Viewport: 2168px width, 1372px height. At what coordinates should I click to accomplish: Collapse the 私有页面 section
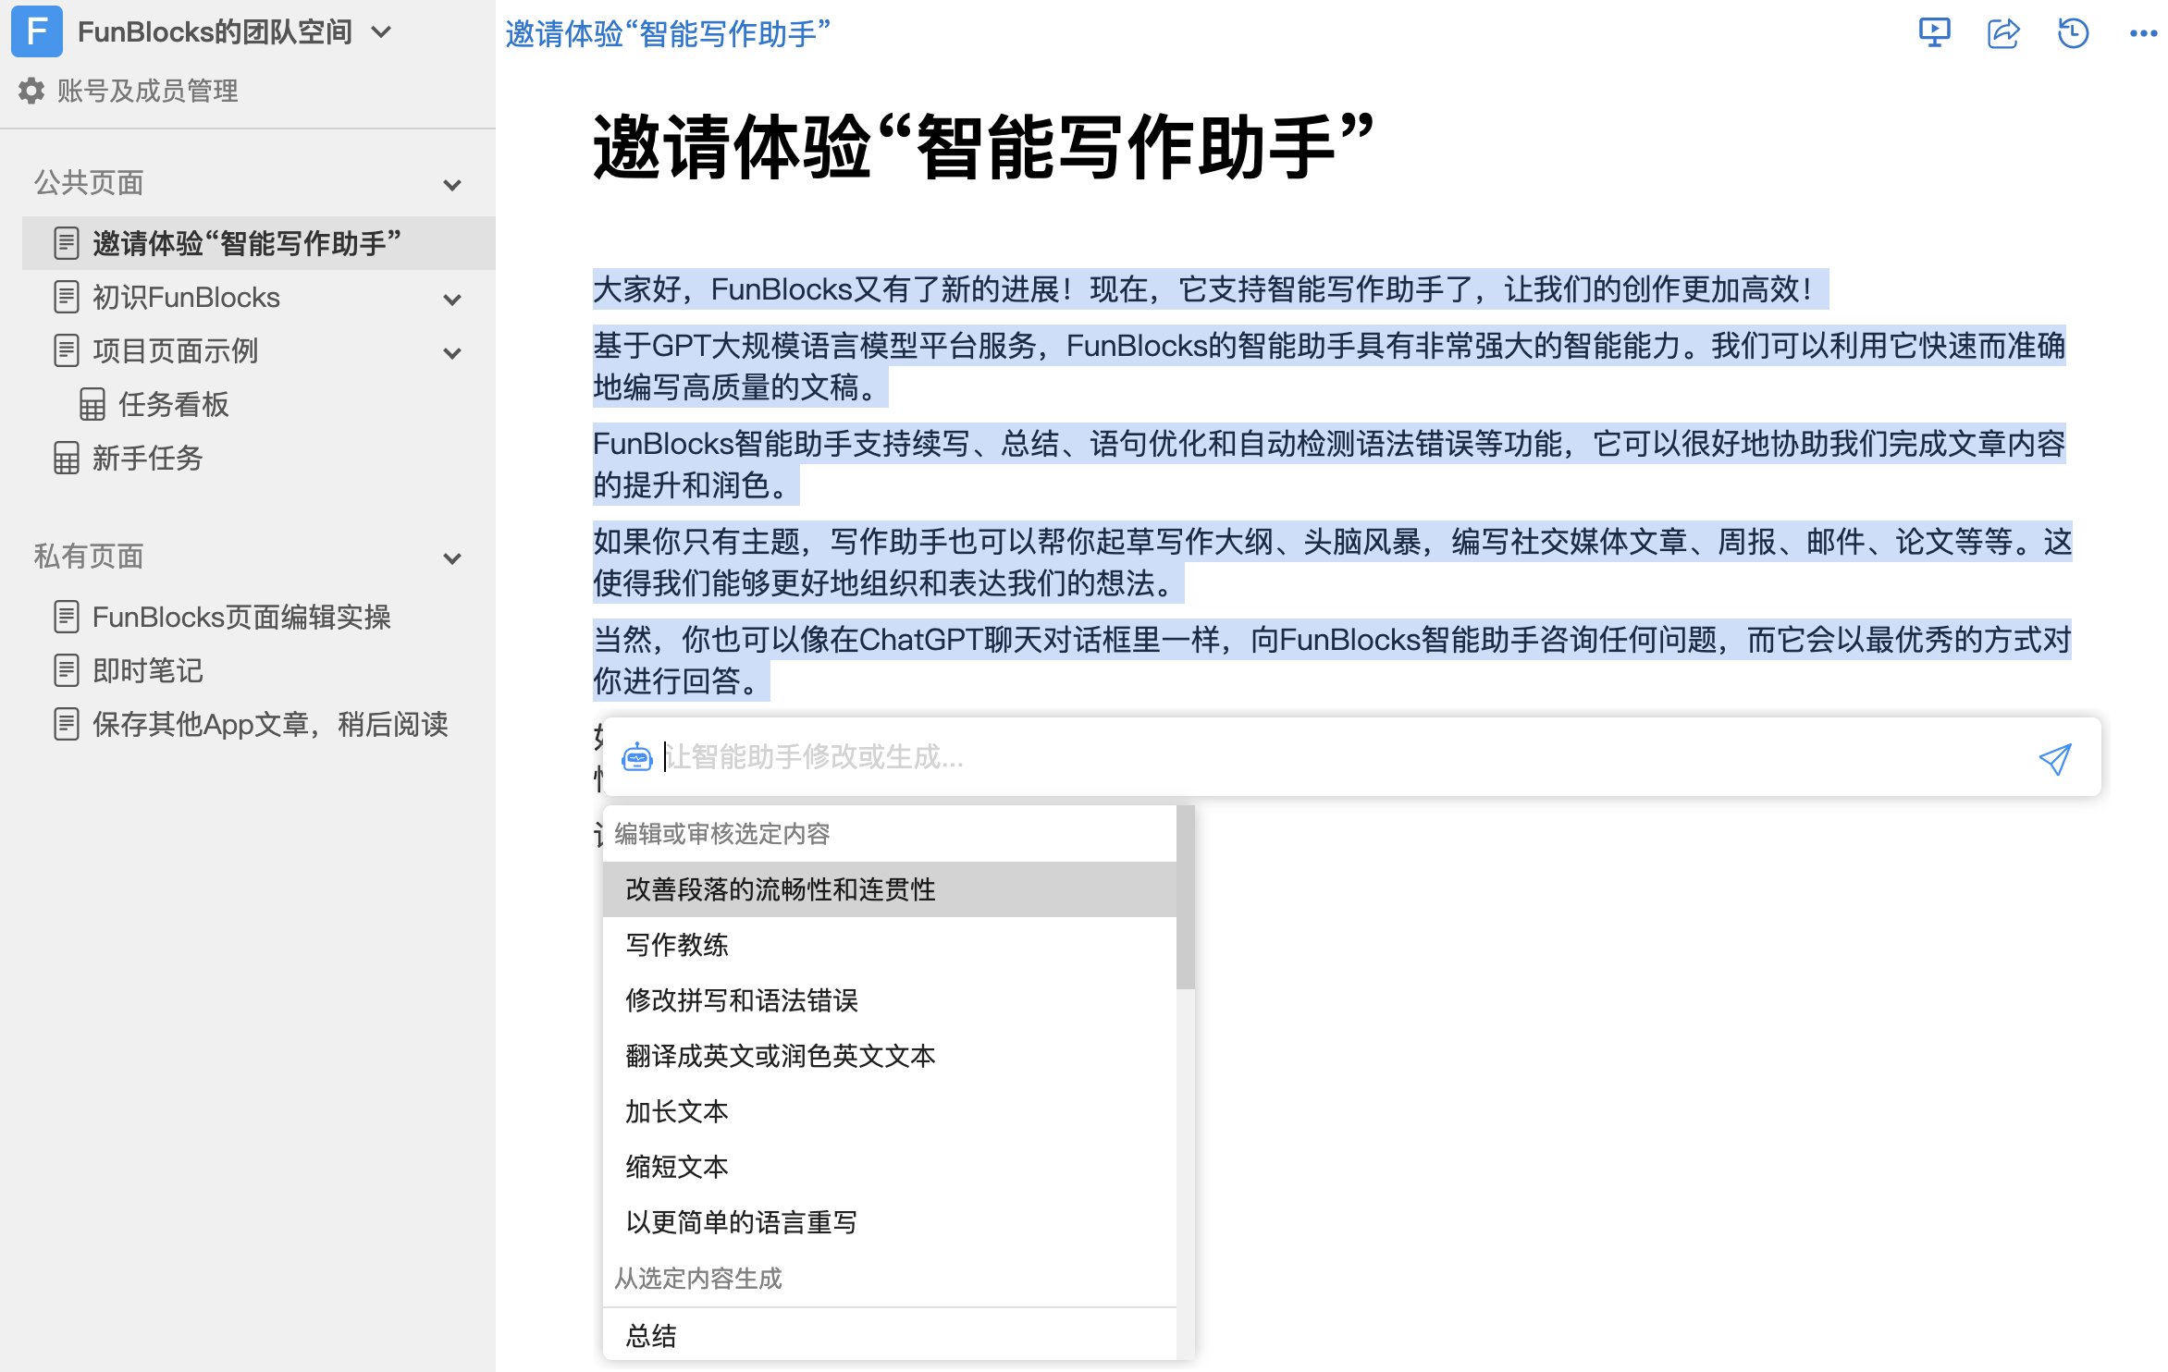[452, 558]
